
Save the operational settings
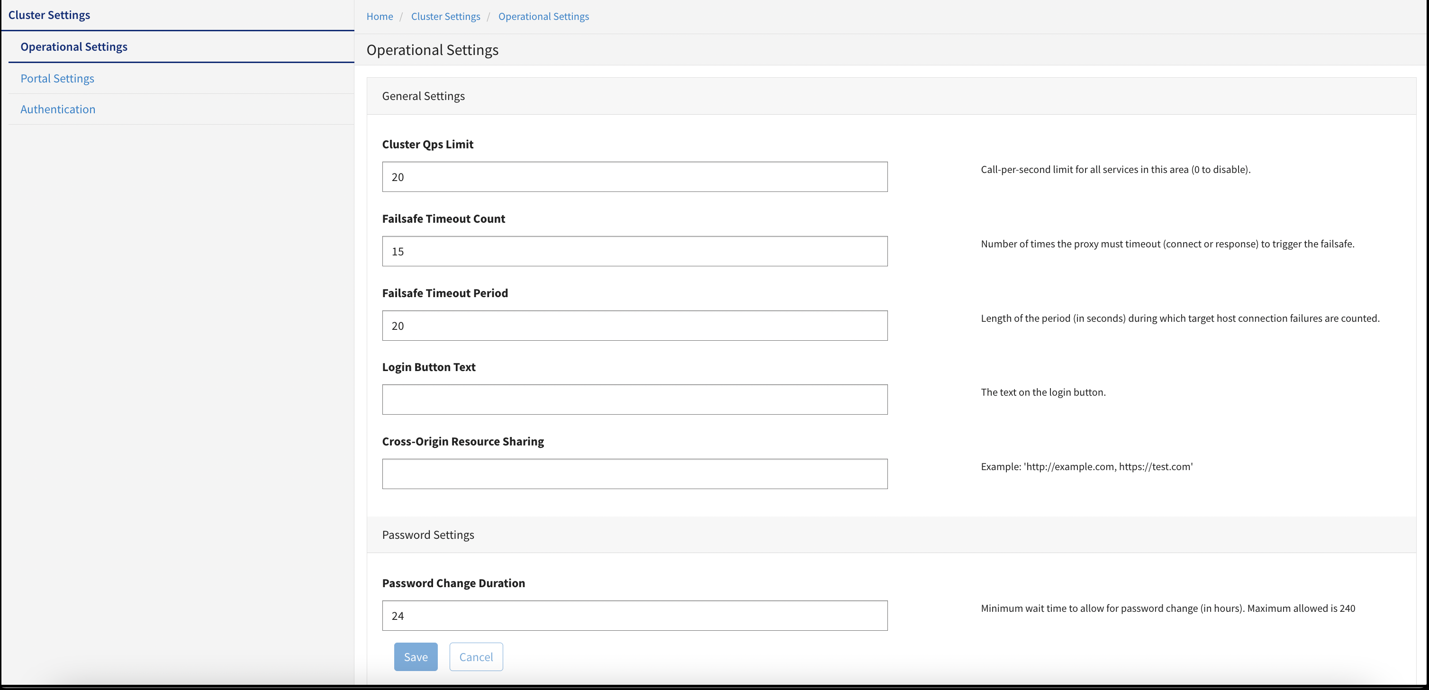(416, 657)
